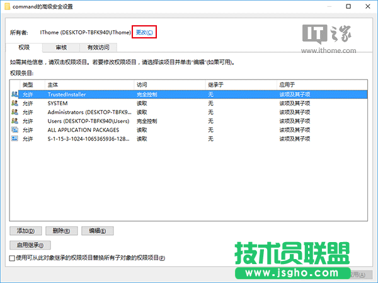Click the SYSTEM row group icon
Viewport: 378px width, 283px height.
14,103
